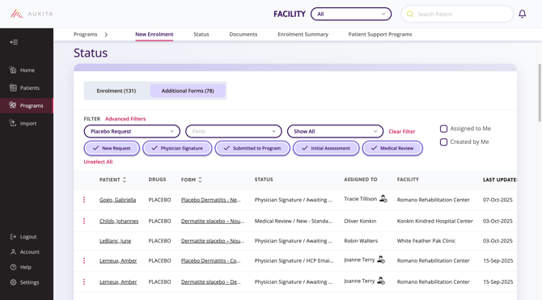Click the Import icon in sidebar
The image size is (542, 300).
[13, 123]
